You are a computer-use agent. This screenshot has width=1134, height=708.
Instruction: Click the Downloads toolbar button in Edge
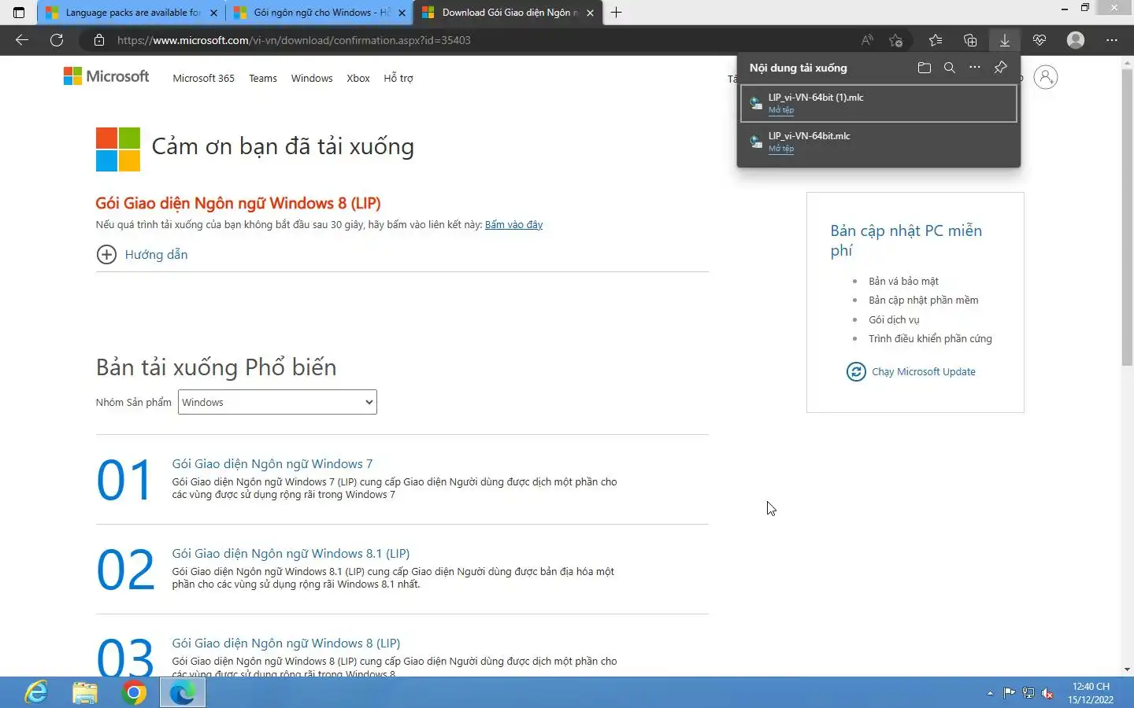(1005, 40)
